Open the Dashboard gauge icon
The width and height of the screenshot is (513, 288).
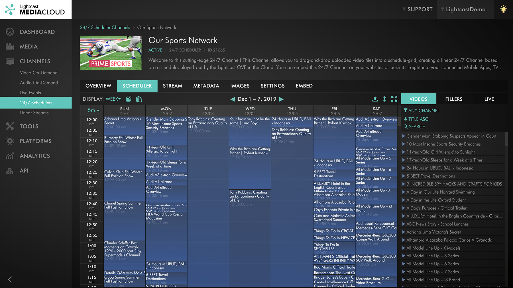point(10,32)
